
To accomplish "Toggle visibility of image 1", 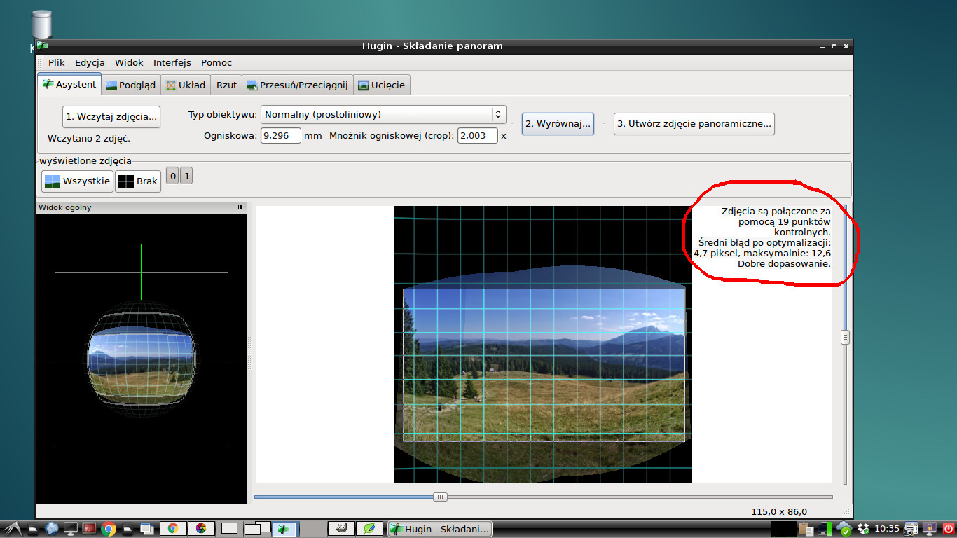I will pos(186,176).
